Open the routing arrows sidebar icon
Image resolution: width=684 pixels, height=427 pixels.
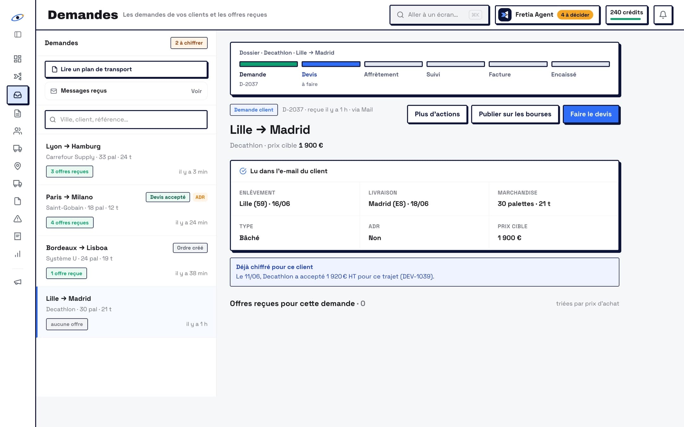coord(18,76)
